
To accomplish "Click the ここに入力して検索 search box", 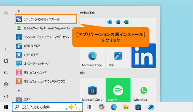I will pos(47,107).
